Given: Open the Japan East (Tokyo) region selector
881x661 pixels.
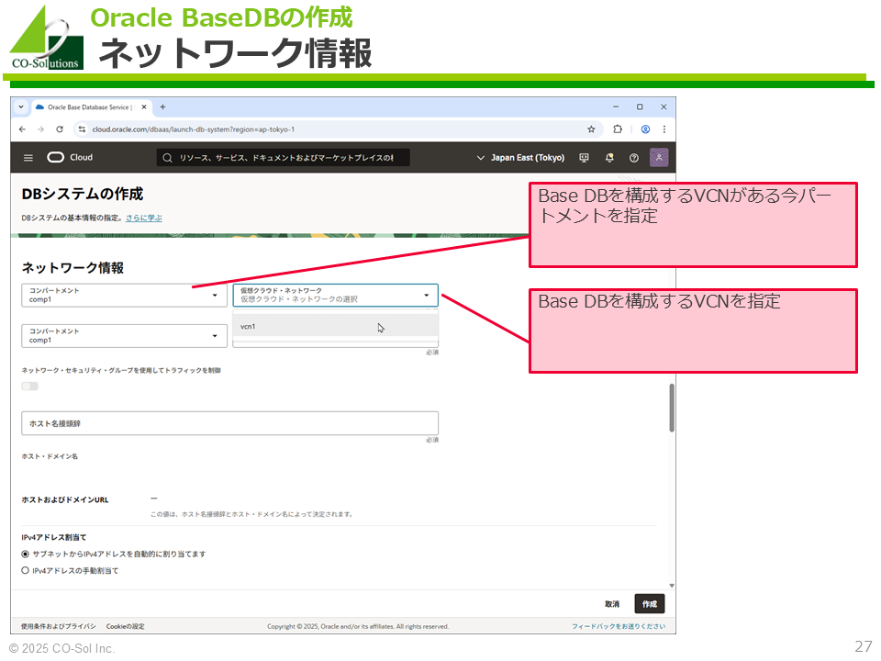Looking at the screenshot, I should (520, 158).
